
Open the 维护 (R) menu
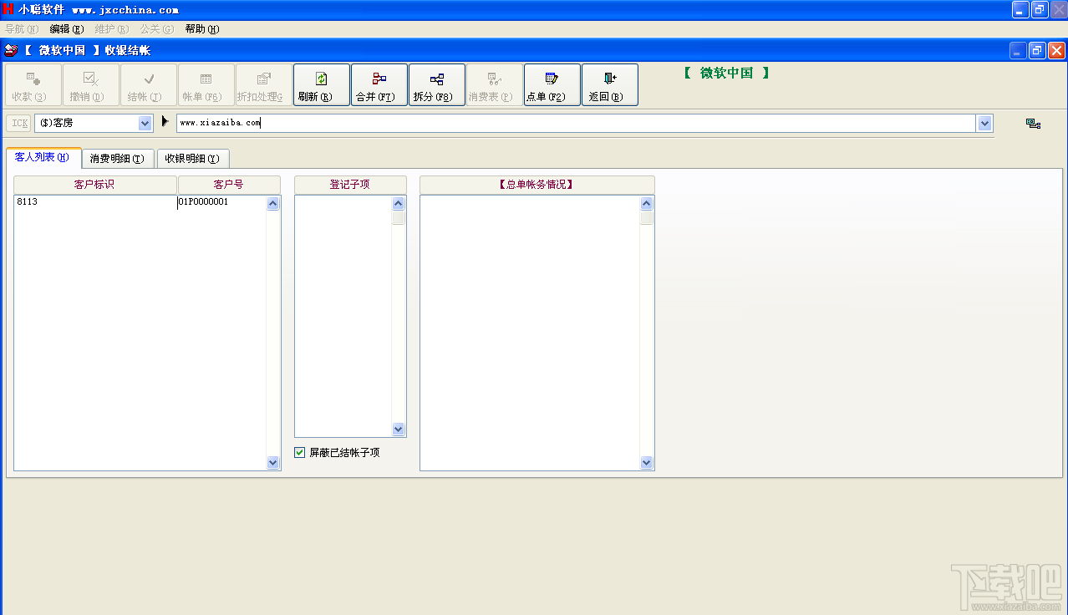[x=112, y=28]
